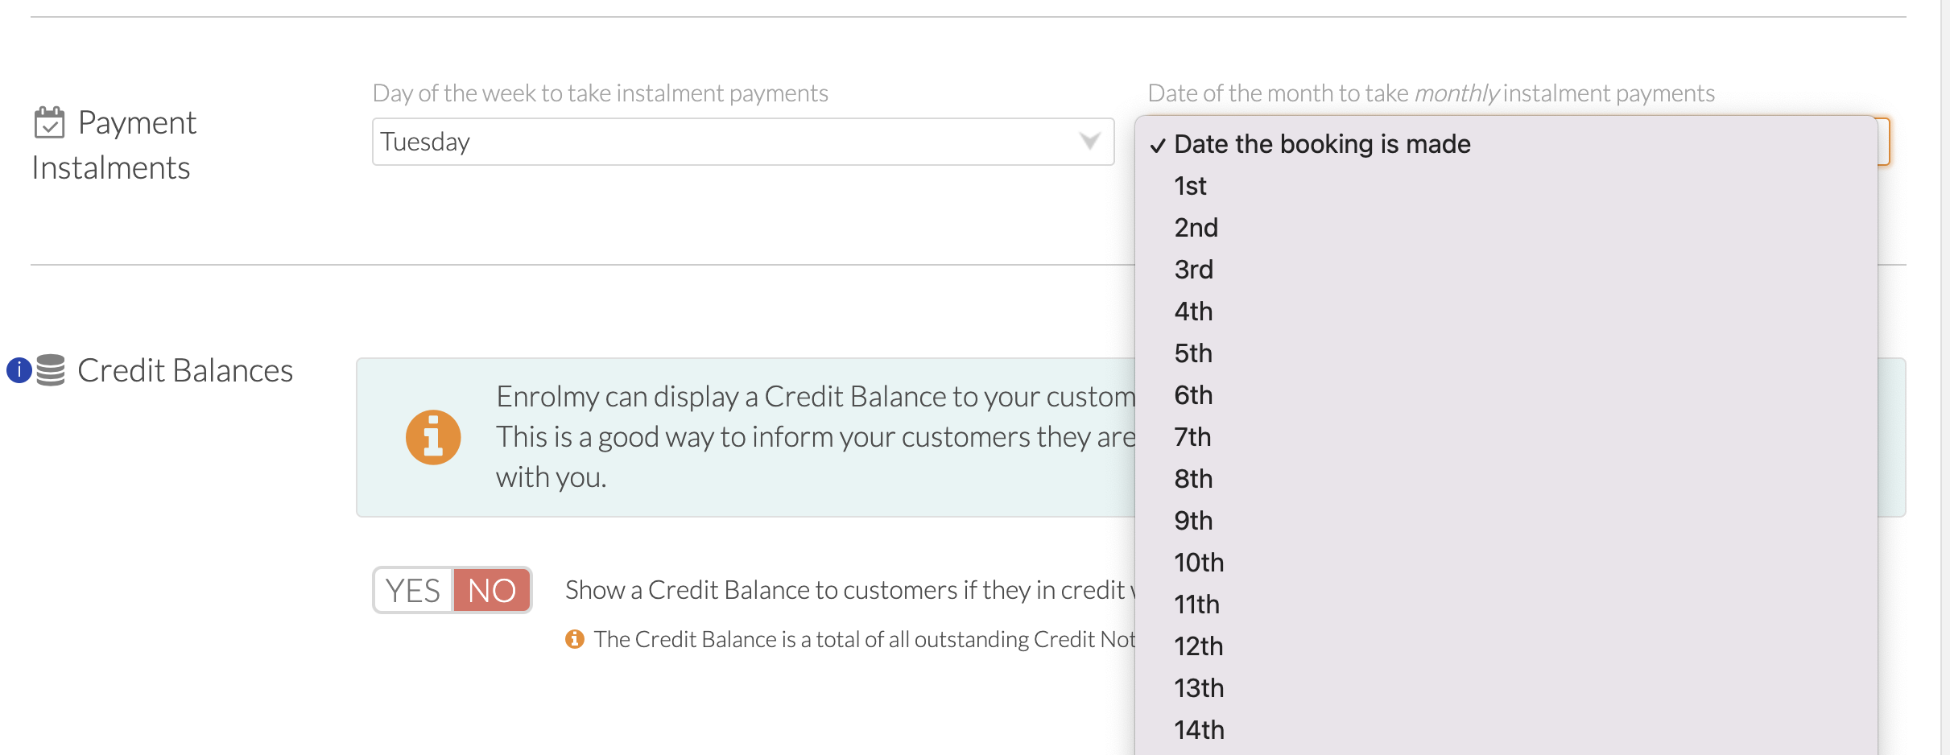Choose 1st from the date list
Screen dimensions: 1950x755
pos(1506,186)
